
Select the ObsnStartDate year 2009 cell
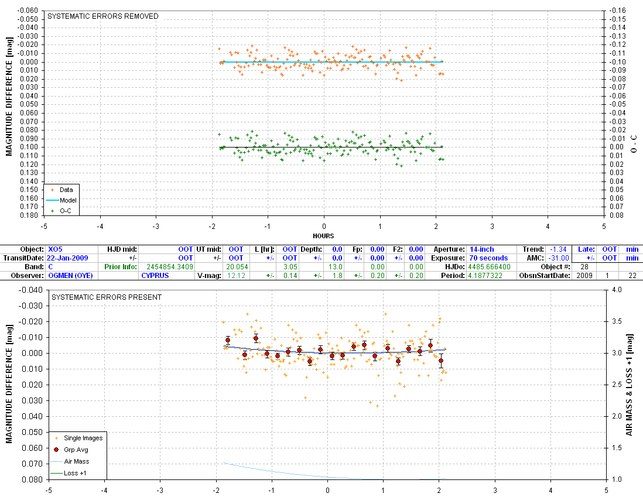coord(584,276)
